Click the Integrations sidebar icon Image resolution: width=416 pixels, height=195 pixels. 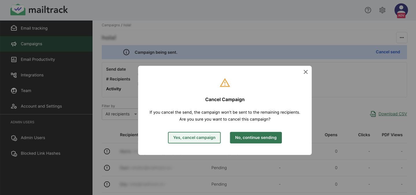pos(14,75)
